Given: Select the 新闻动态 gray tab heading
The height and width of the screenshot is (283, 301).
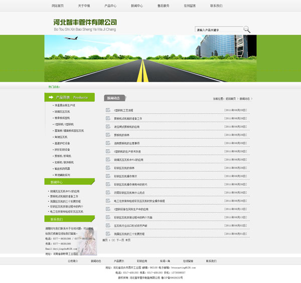Looking at the screenshot, I should click(x=114, y=98).
